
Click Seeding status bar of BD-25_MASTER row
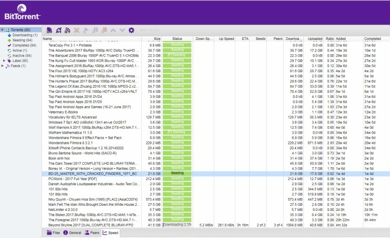(177, 173)
